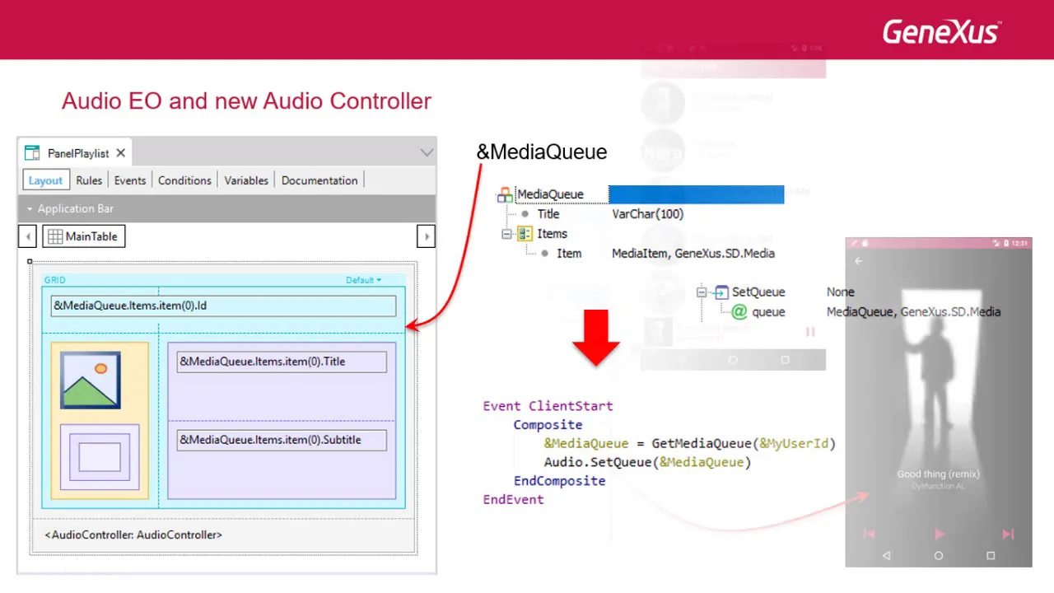The image size is (1054, 593).
Task: Select the nested table placeholder below image
Action: point(100,457)
